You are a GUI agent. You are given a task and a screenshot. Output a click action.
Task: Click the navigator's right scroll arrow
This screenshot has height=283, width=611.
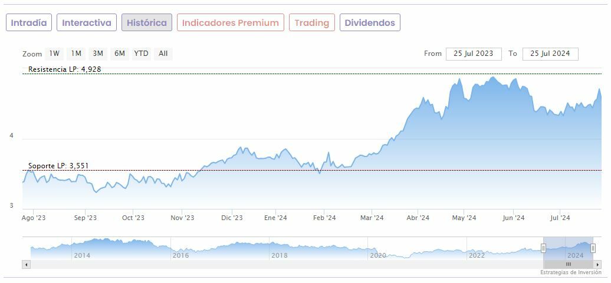point(597,265)
